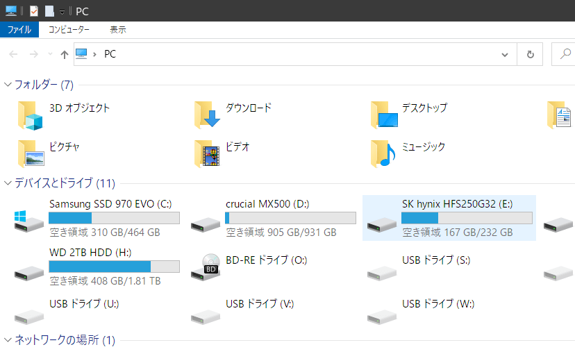This screenshot has height=354, width=575.
Task: Collapse the フォルダー (7) group
Action: point(8,85)
